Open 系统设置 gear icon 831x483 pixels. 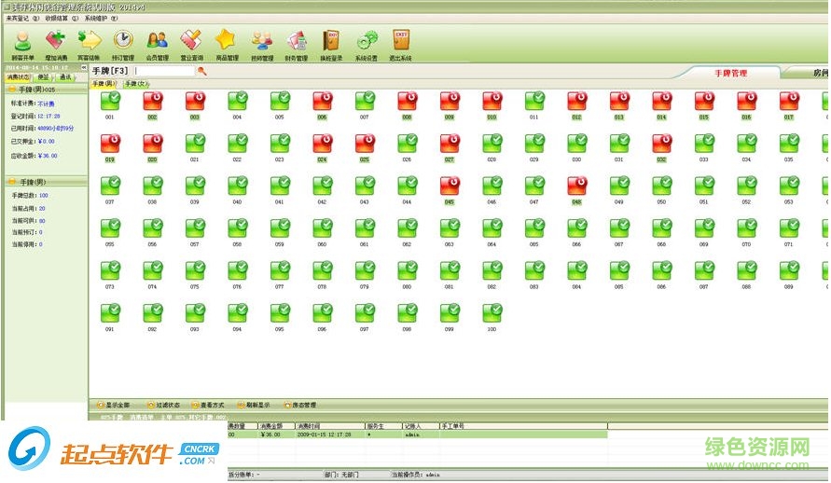(x=367, y=45)
